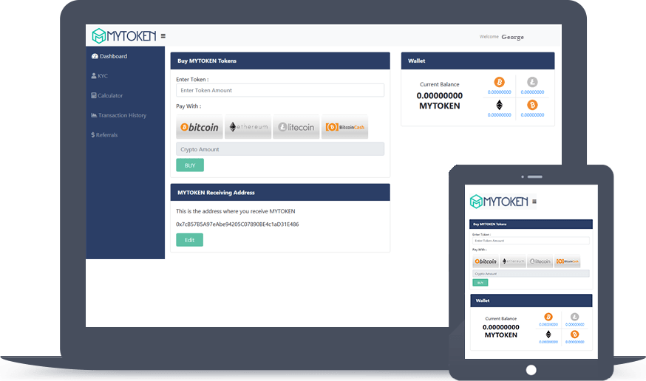Click Edit under the receiving address
The width and height of the screenshot is (646, 381).
pyautogui.click(x=189, y=240)
